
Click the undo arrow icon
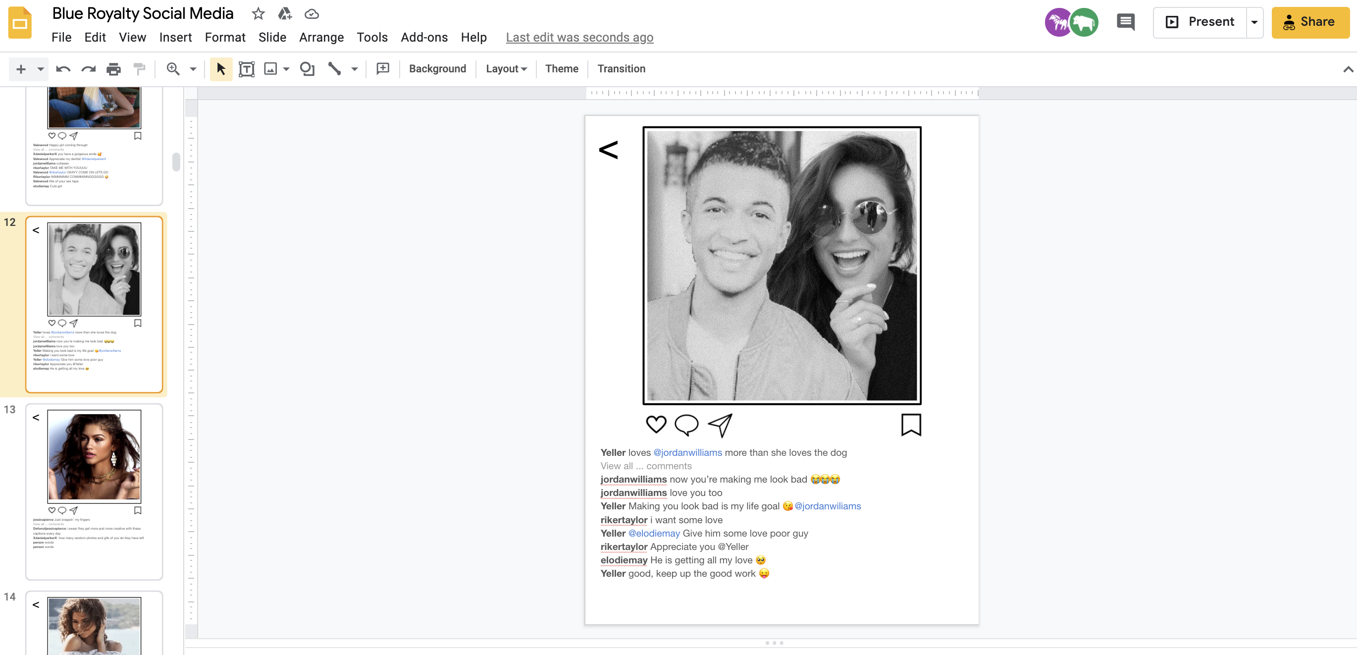[x=63, y=69]
